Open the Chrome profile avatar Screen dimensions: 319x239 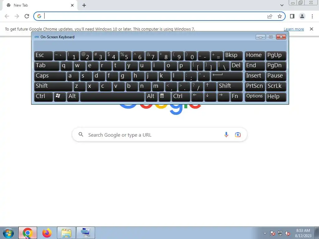302,16
